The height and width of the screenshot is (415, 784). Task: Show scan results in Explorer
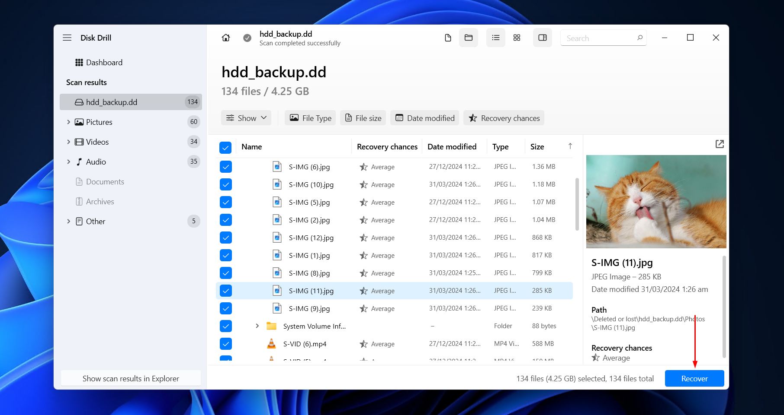pyautogui.click(x=131, y=378)
